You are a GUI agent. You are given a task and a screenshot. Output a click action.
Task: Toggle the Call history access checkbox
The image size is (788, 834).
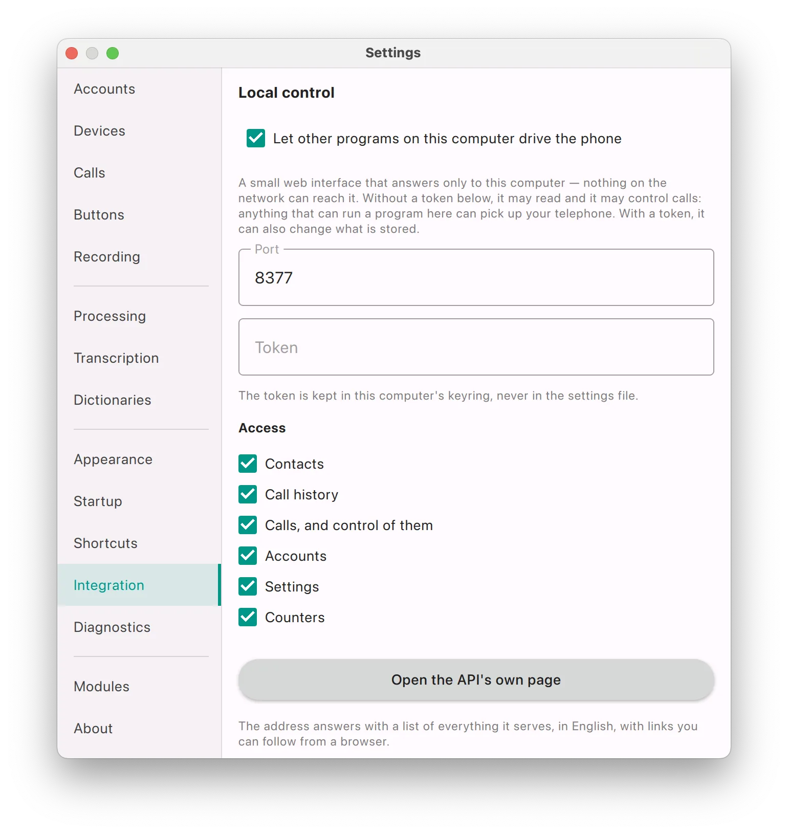click(x=248, y=494)
